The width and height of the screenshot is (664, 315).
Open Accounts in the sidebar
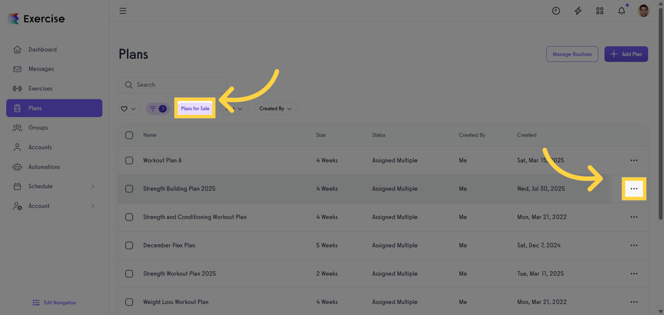point(54,147)
